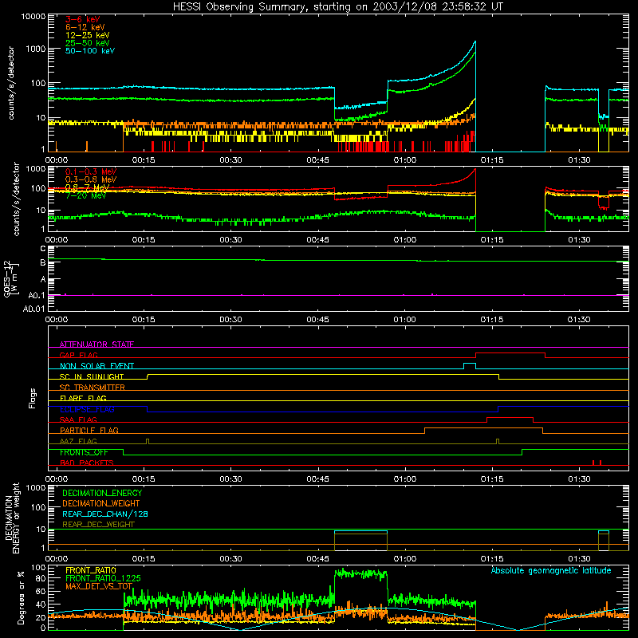Click the 10000 tick label in top panel
The height and width of the screenshot is (638, 638).
click(33, 16)
